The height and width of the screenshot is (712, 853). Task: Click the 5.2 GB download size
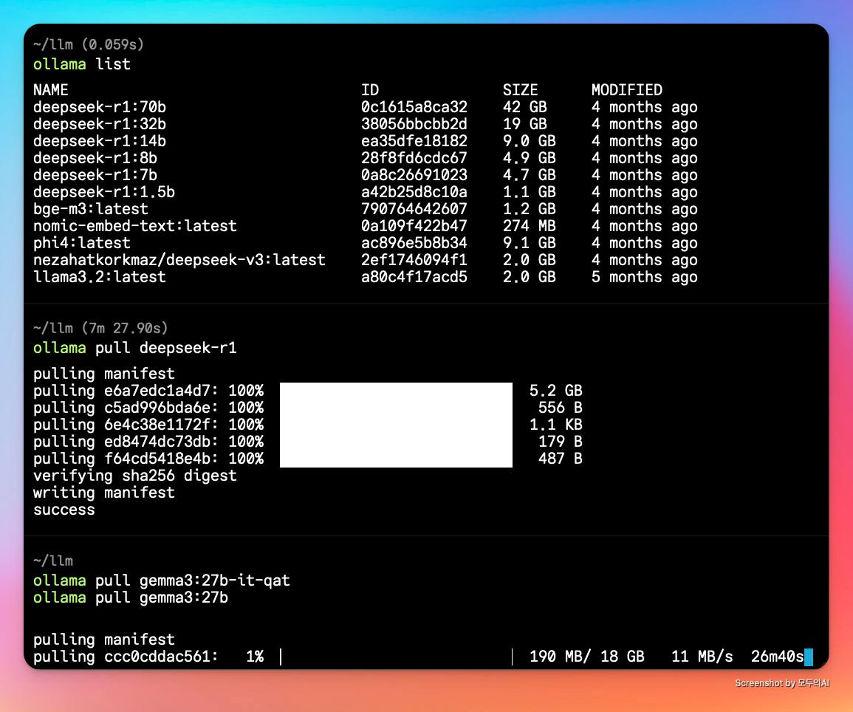click(556, 391)
